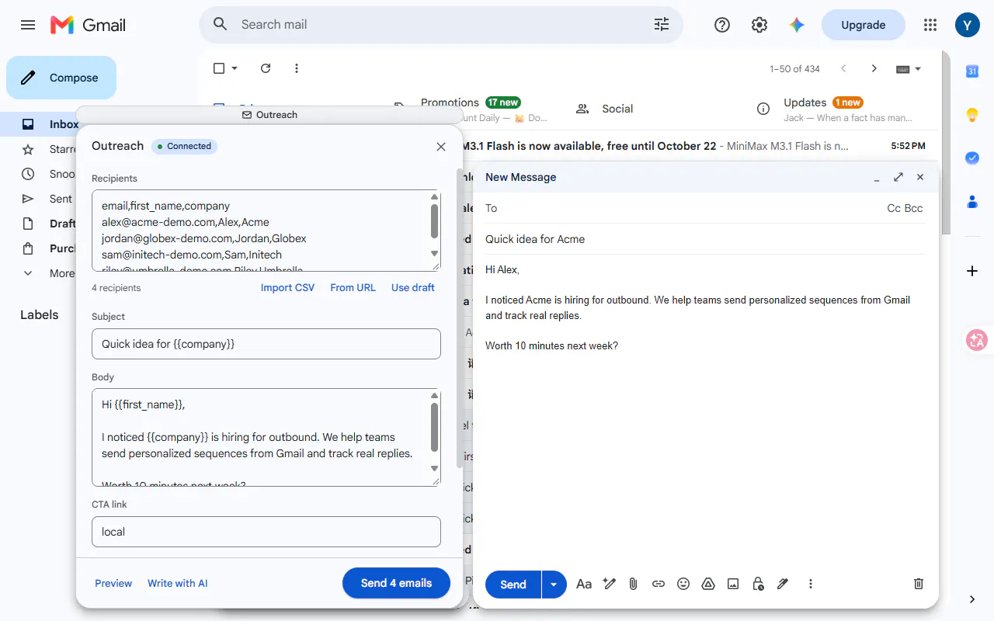Viewport: 994px width, 621px height.
Task: Open the Google apps grid
Action: (x=930, y=25)
